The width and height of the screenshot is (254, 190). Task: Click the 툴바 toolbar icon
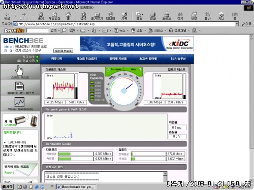[207, 16]
